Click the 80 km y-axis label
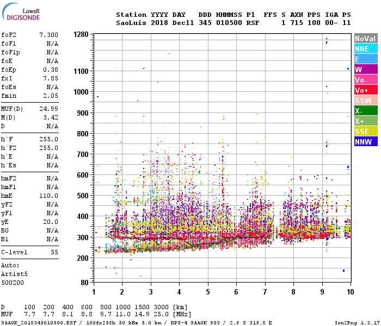This screenshot has width=381, height=326. click(x=84, y=283)
